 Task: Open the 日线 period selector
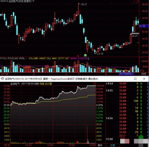click(144, 74)
